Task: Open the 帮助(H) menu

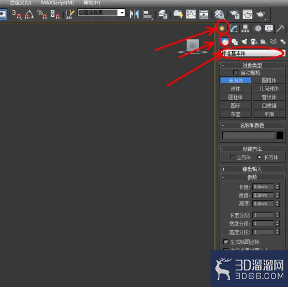Action: (x=92, y=3)
